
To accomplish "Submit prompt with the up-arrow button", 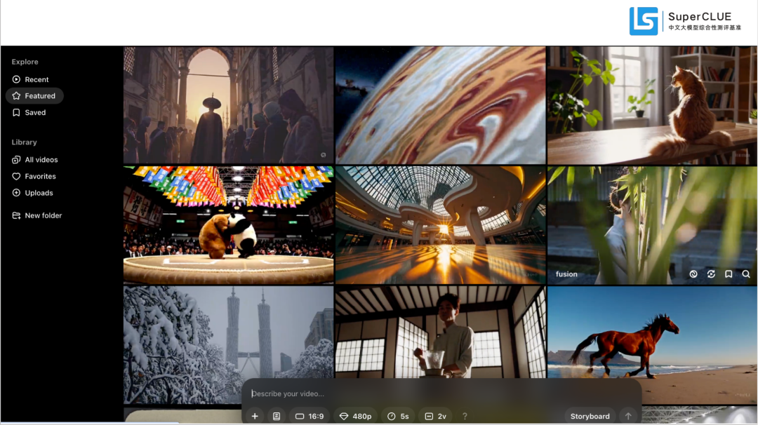I will (x=628, y=416).
